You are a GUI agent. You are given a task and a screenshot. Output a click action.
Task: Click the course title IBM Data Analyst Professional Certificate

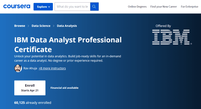pos(68,44)
